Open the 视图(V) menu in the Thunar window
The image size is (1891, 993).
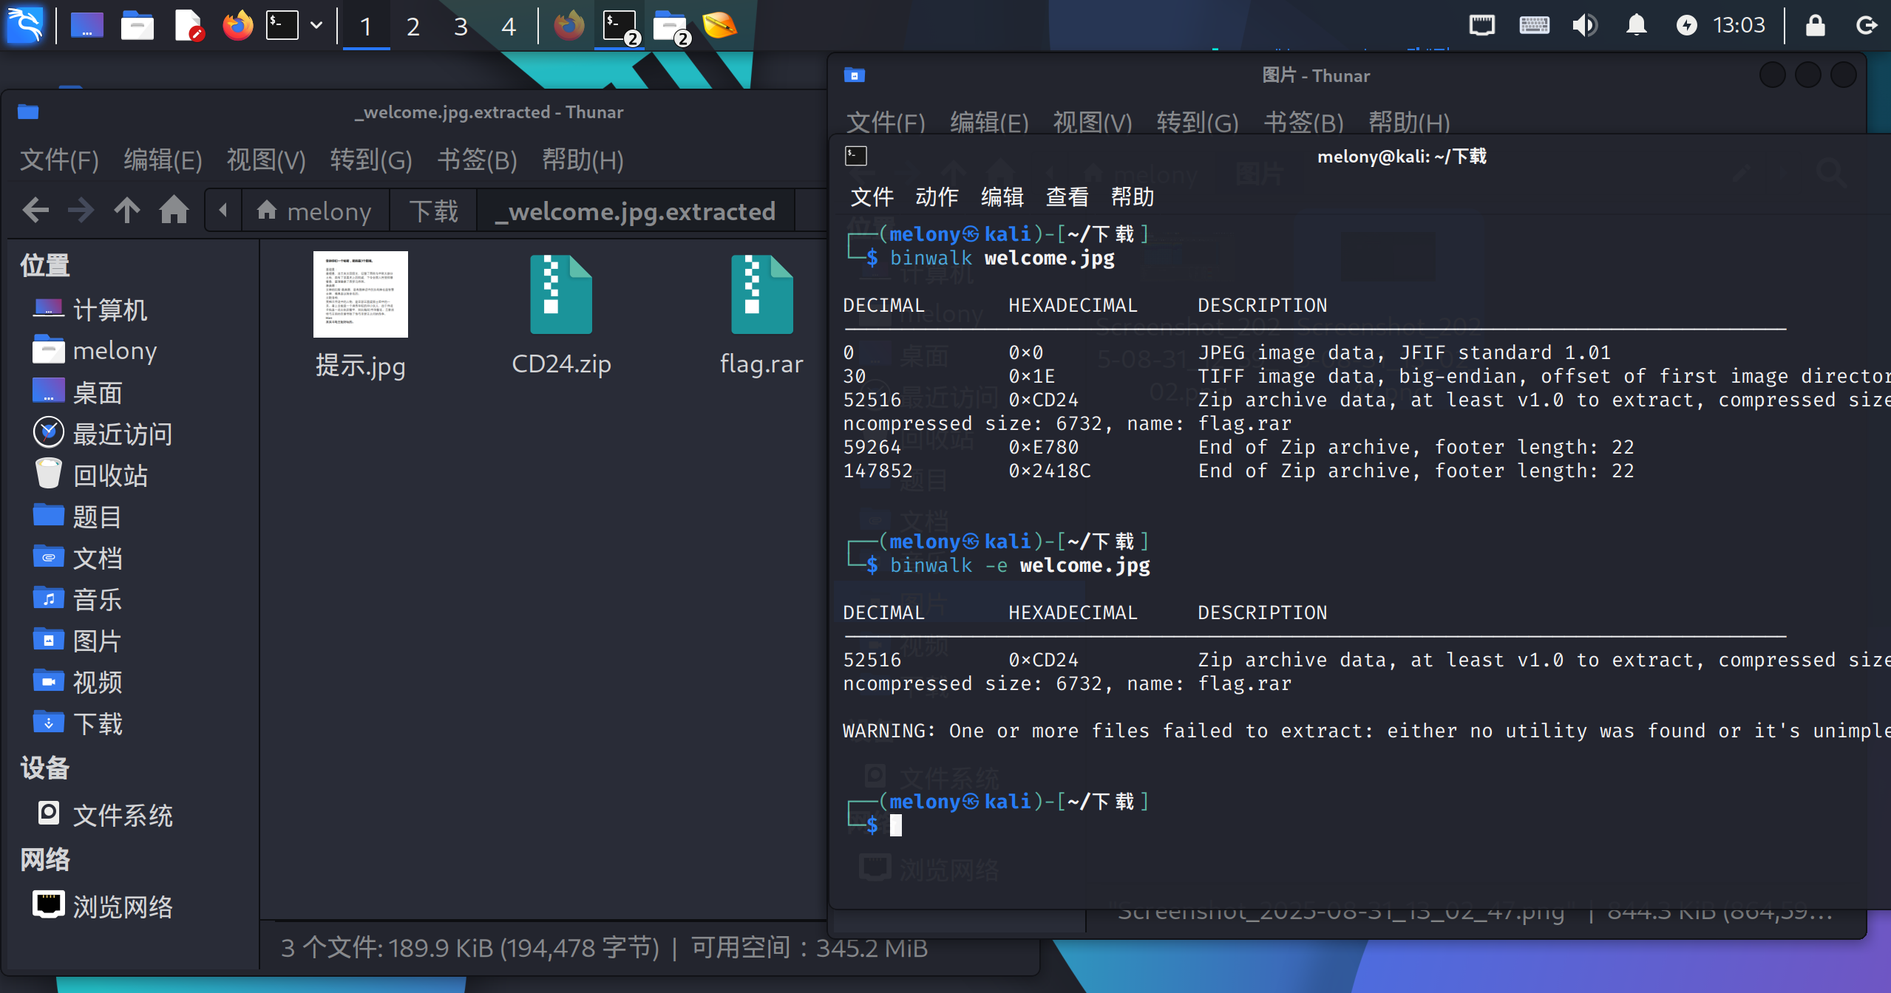pyautogui.click(x=265, y=160)
